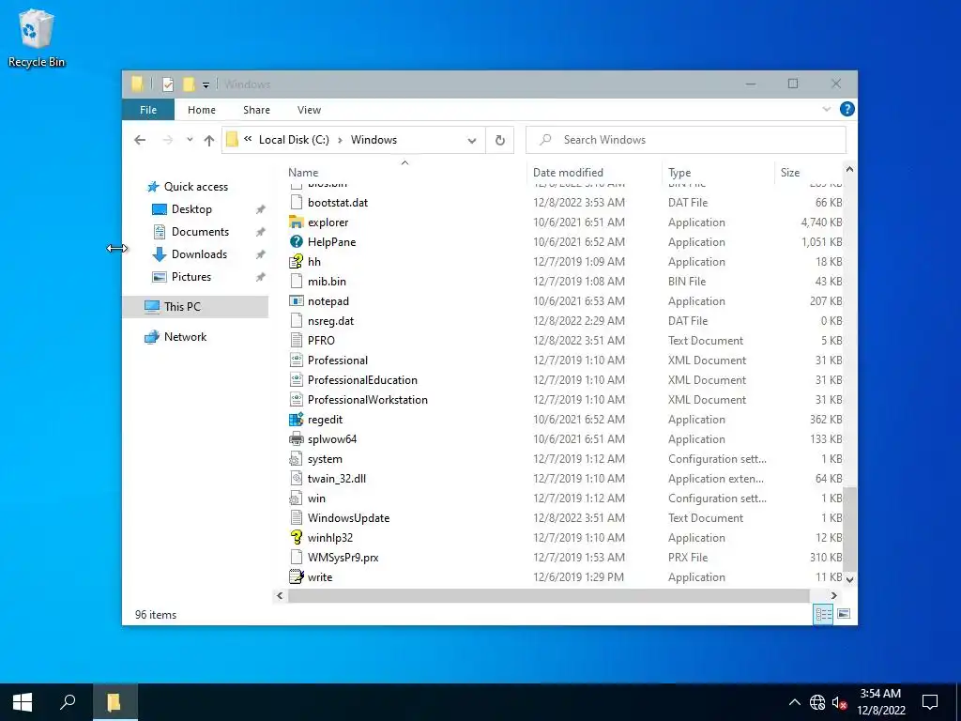The width and height of the screenshot is (961, 721).
Task: Expand the Local Disk (C:) breadcrumb arrow
Action: (340, 140)
